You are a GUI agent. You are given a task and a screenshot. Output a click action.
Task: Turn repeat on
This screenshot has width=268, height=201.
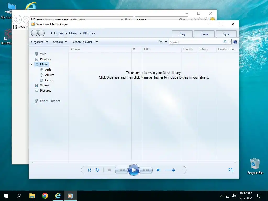97,170
